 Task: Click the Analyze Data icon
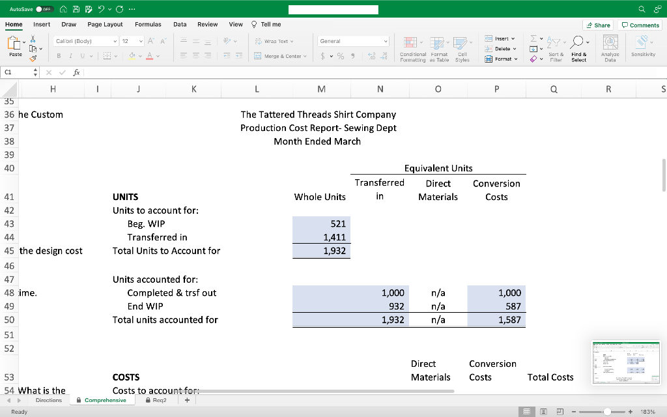(610, 47)
